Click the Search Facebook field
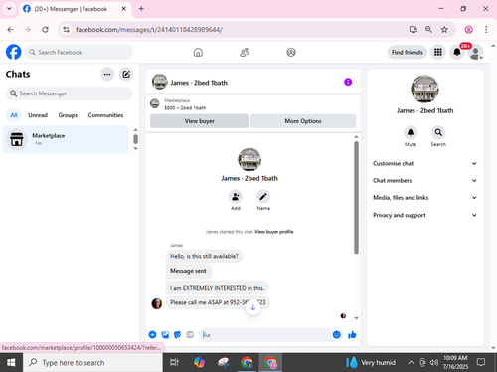497x372 pixels. tap(79, 52)
